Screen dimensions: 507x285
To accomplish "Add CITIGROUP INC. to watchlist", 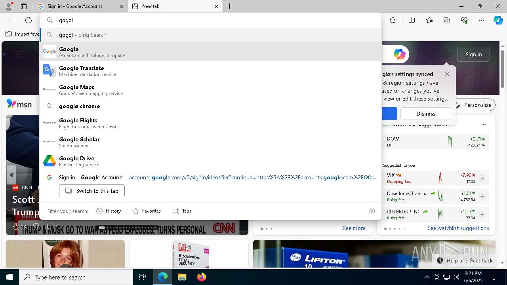I will click(x=482, y=215).
